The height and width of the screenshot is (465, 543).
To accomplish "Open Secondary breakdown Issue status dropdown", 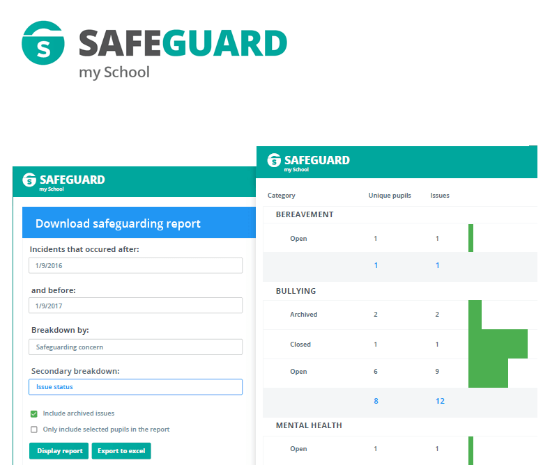I will tap(135, 387).
